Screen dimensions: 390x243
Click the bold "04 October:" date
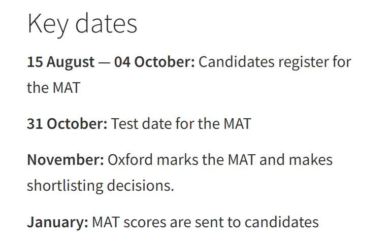click(x=154, y=61)
